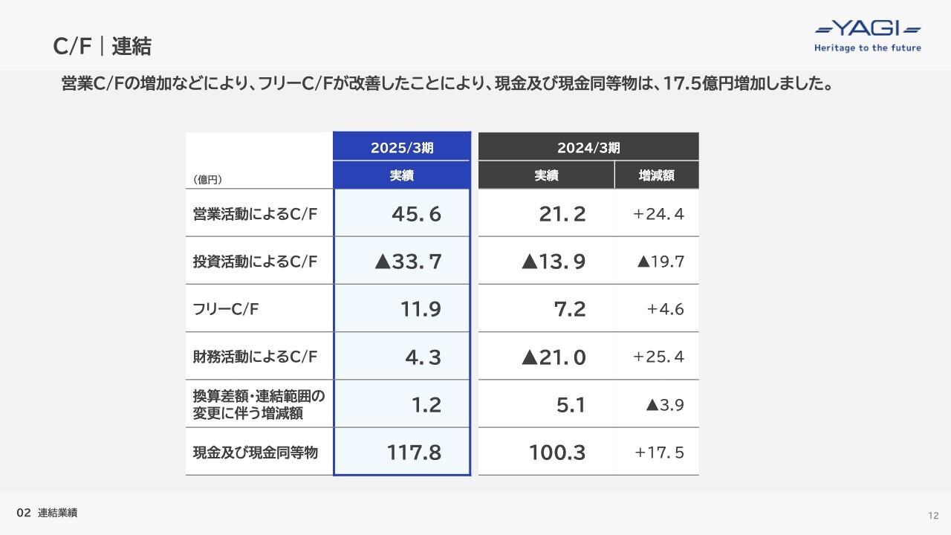The image size is (951, 535).
Task: Click the 45.6 operating cash flow value
Action: pyautogui.click(x=416, y=215)
